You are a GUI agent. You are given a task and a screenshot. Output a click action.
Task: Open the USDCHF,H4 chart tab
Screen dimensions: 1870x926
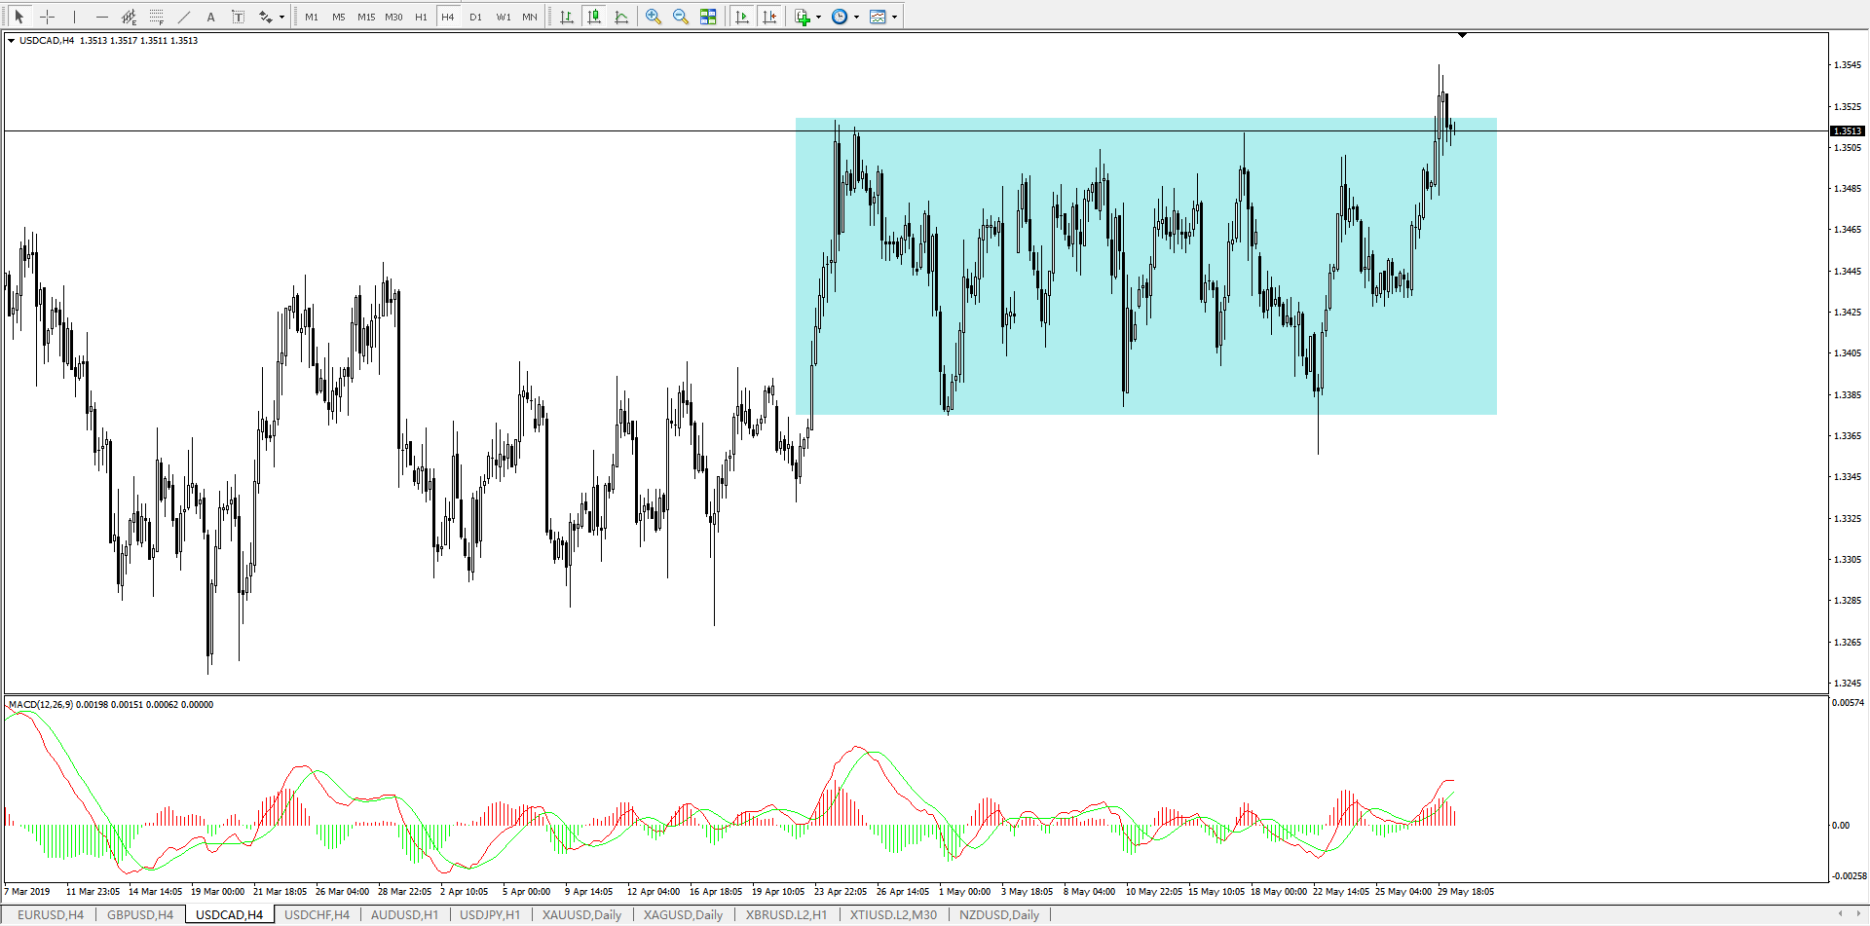pos(317,914)
